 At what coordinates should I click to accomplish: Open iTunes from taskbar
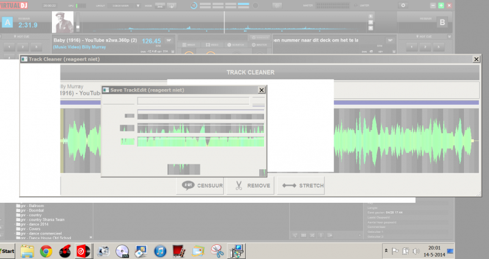[x=160, y=251]
